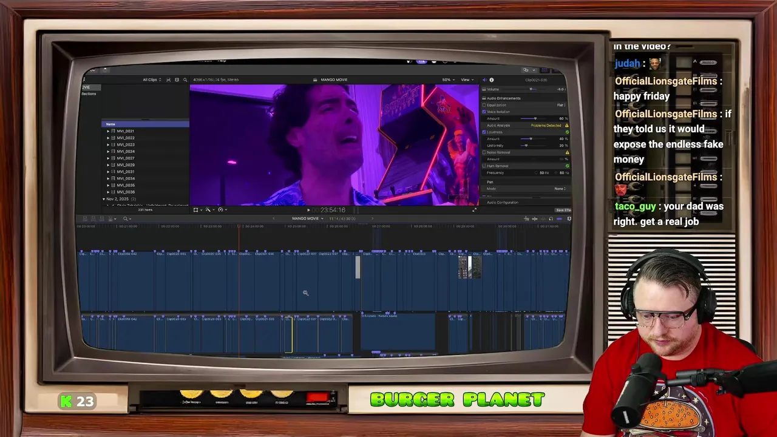Select the MVI_0031 clip row
Image resolution: width=777 pixels, height=437 pixels.
click(146, 172)
